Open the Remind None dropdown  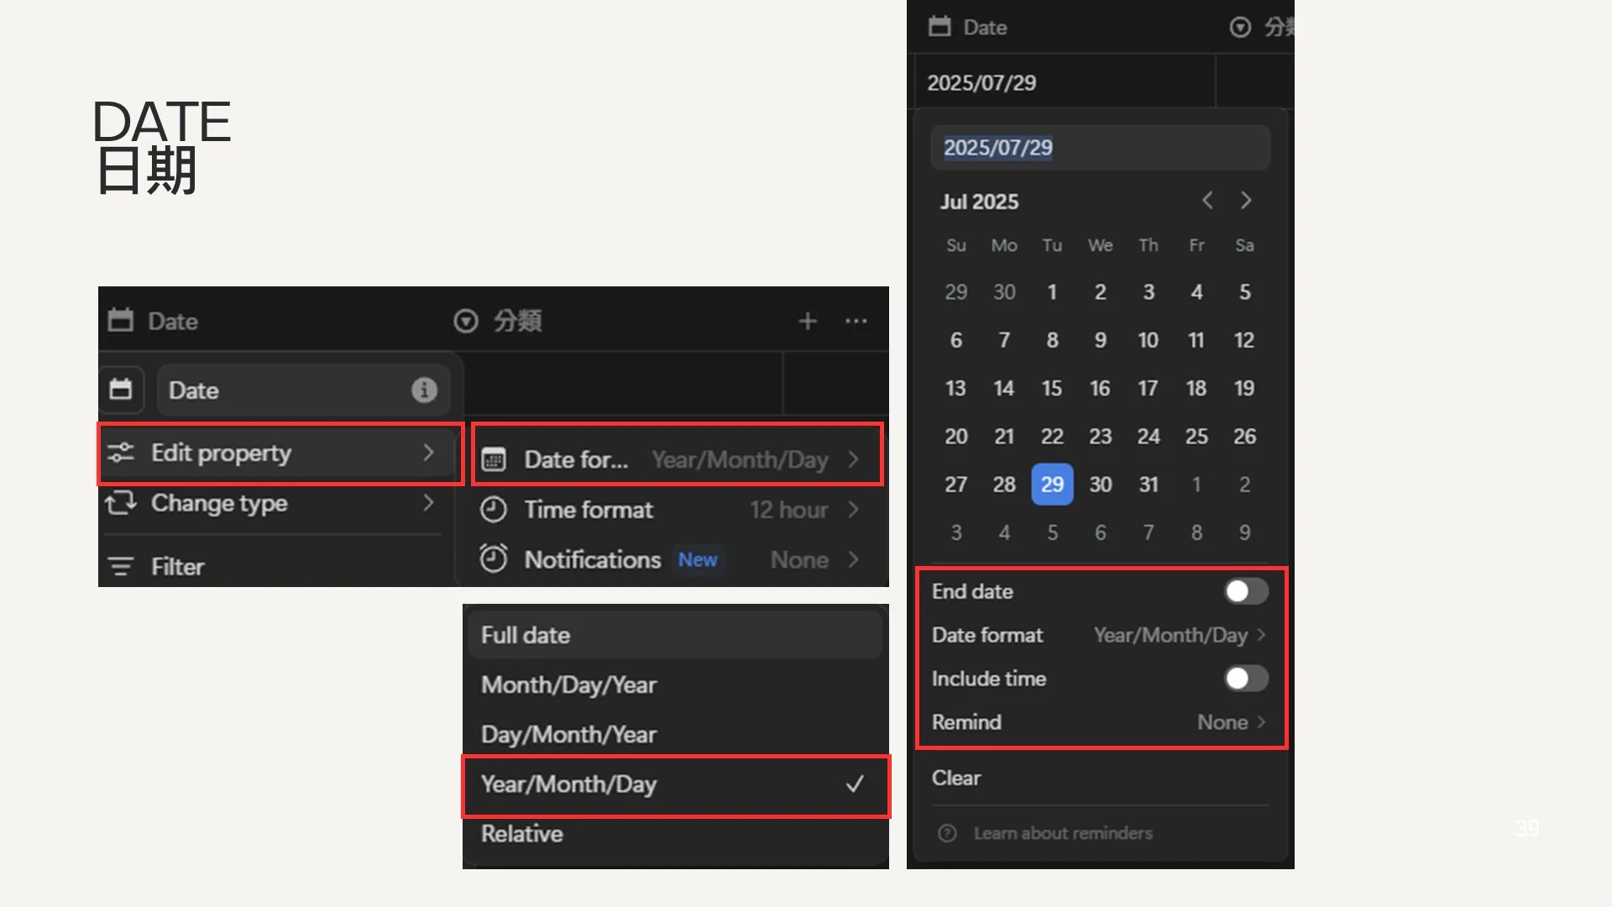point(1230,722)
